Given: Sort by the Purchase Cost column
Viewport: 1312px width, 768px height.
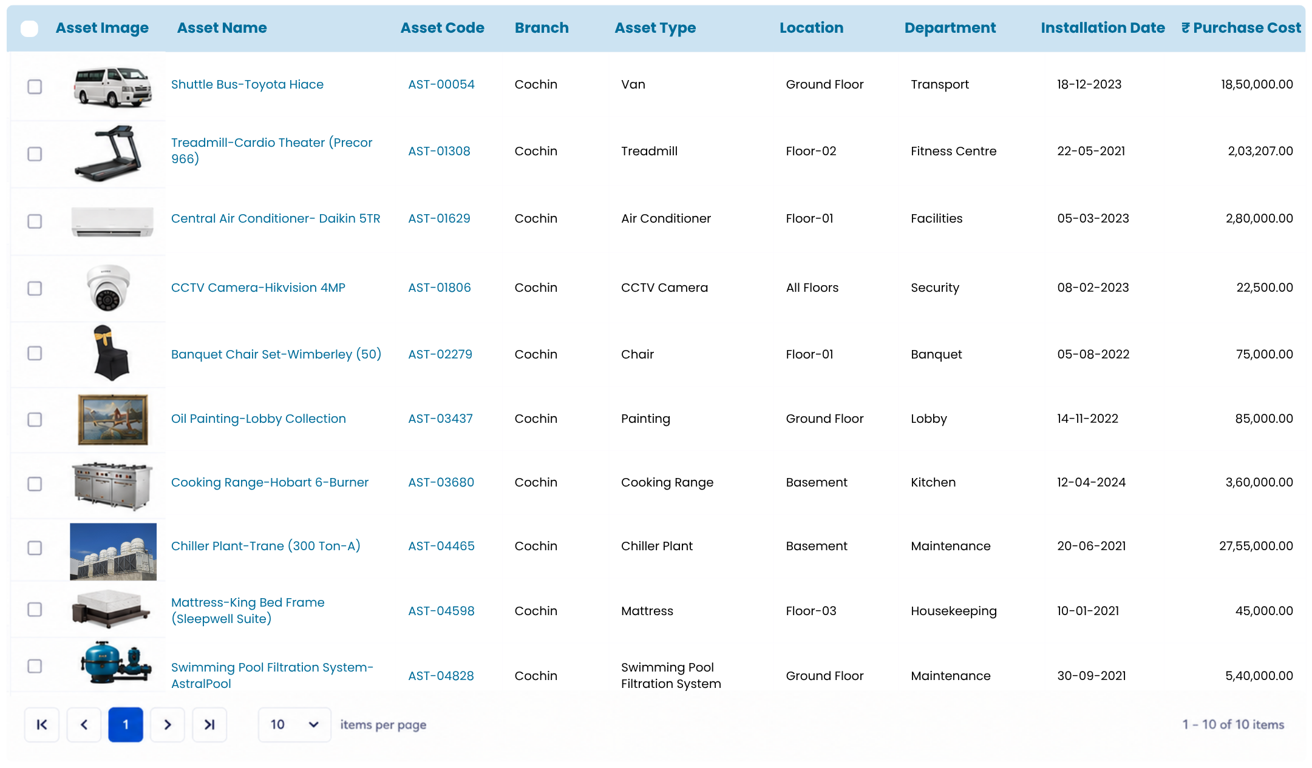Looking at the screenshot, I should [1241, 28].
